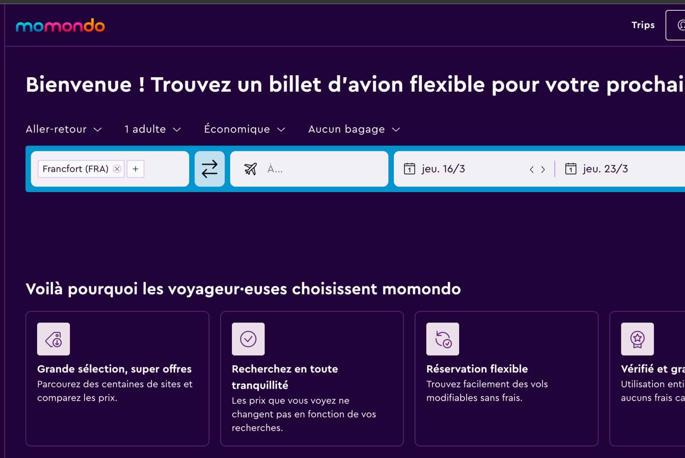Click the airplane icon in destination field
685x458 pixels.
(250, 169)
